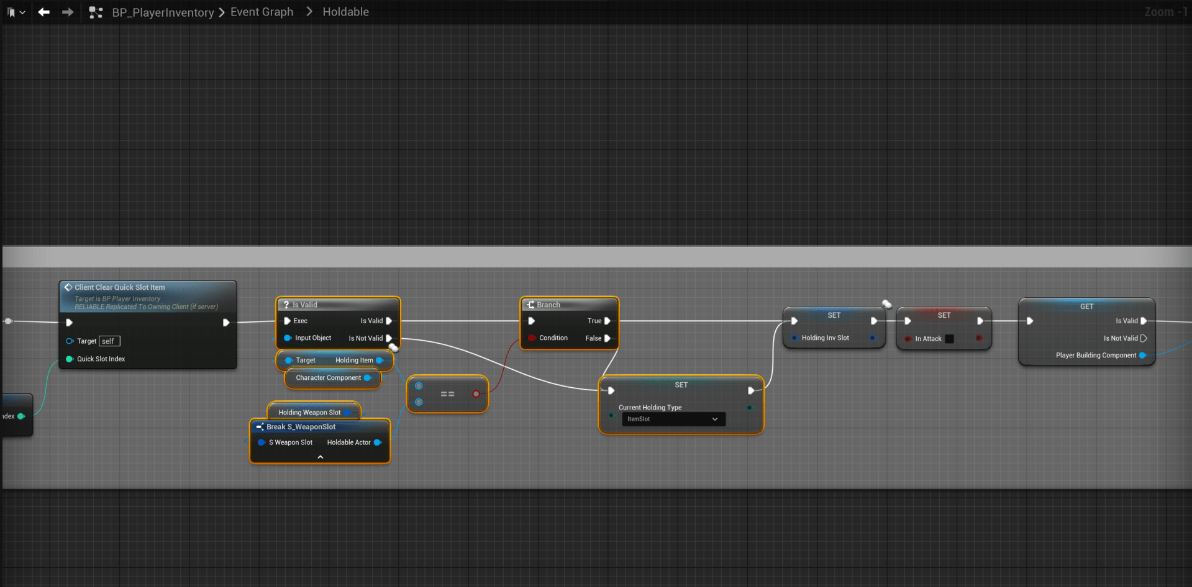Click the forward navigation arrow
The image size is (1192, 587).
(x=68, y=12)
